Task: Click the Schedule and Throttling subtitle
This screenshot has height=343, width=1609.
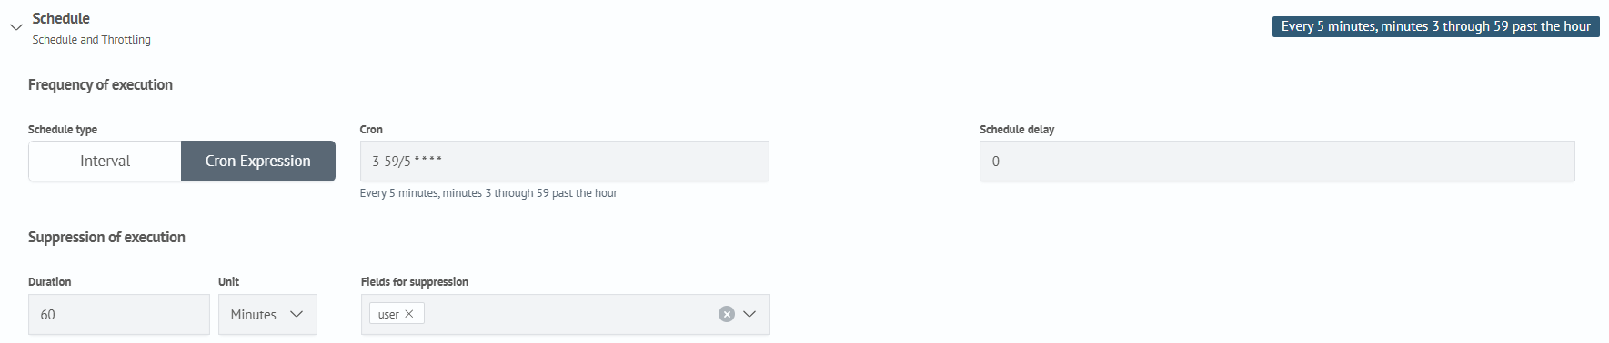Action: [x=92, y=40]
